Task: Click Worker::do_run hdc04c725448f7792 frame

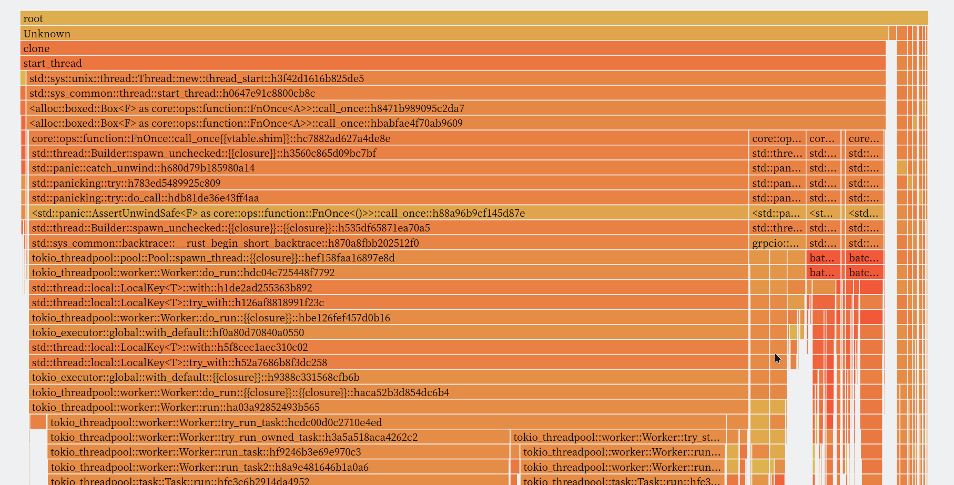Action: click(x=389, y=272)
